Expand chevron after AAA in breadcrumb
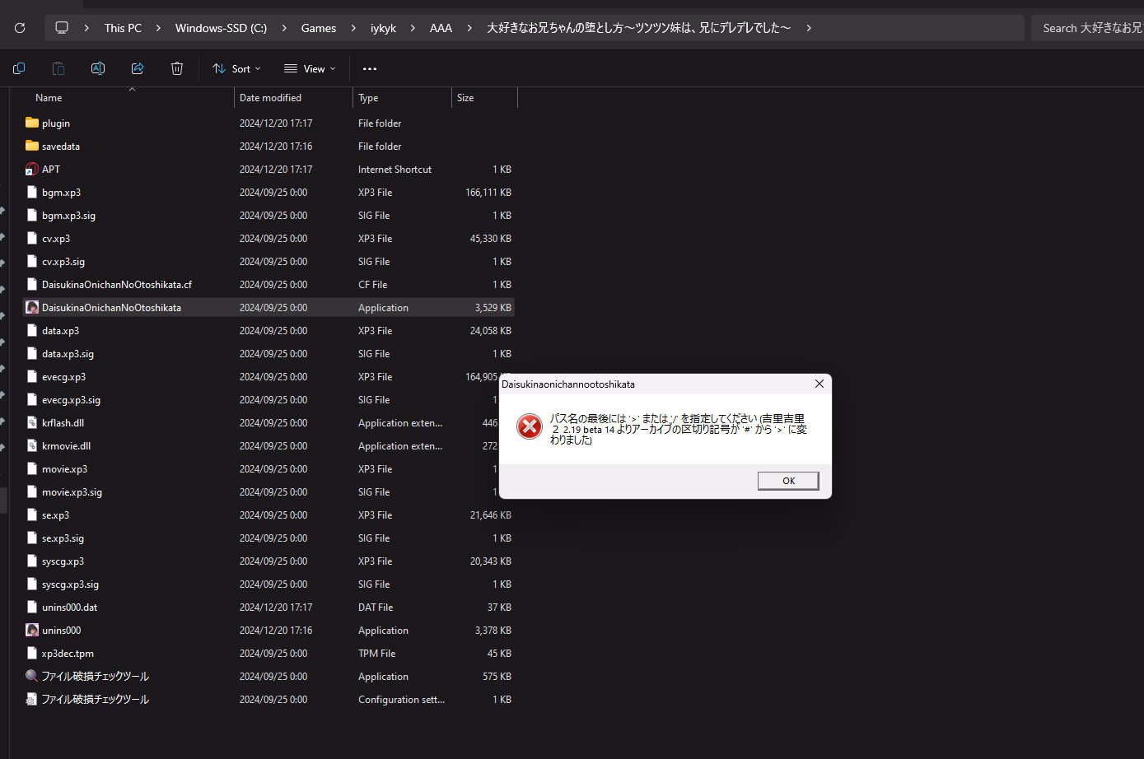Viewport: 1144px width, 759px height. click(469, 28)
